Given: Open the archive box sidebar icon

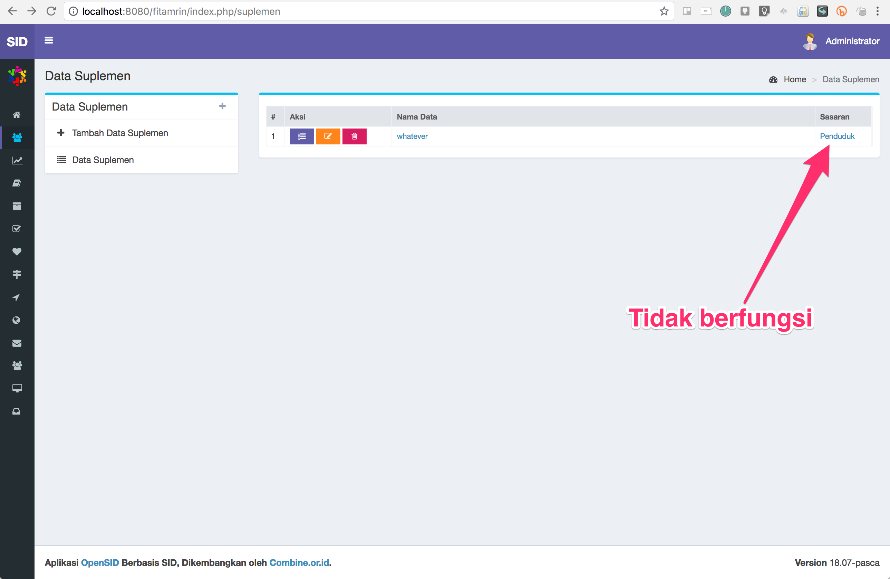Looking at the screenshot, I should point(17,206).
